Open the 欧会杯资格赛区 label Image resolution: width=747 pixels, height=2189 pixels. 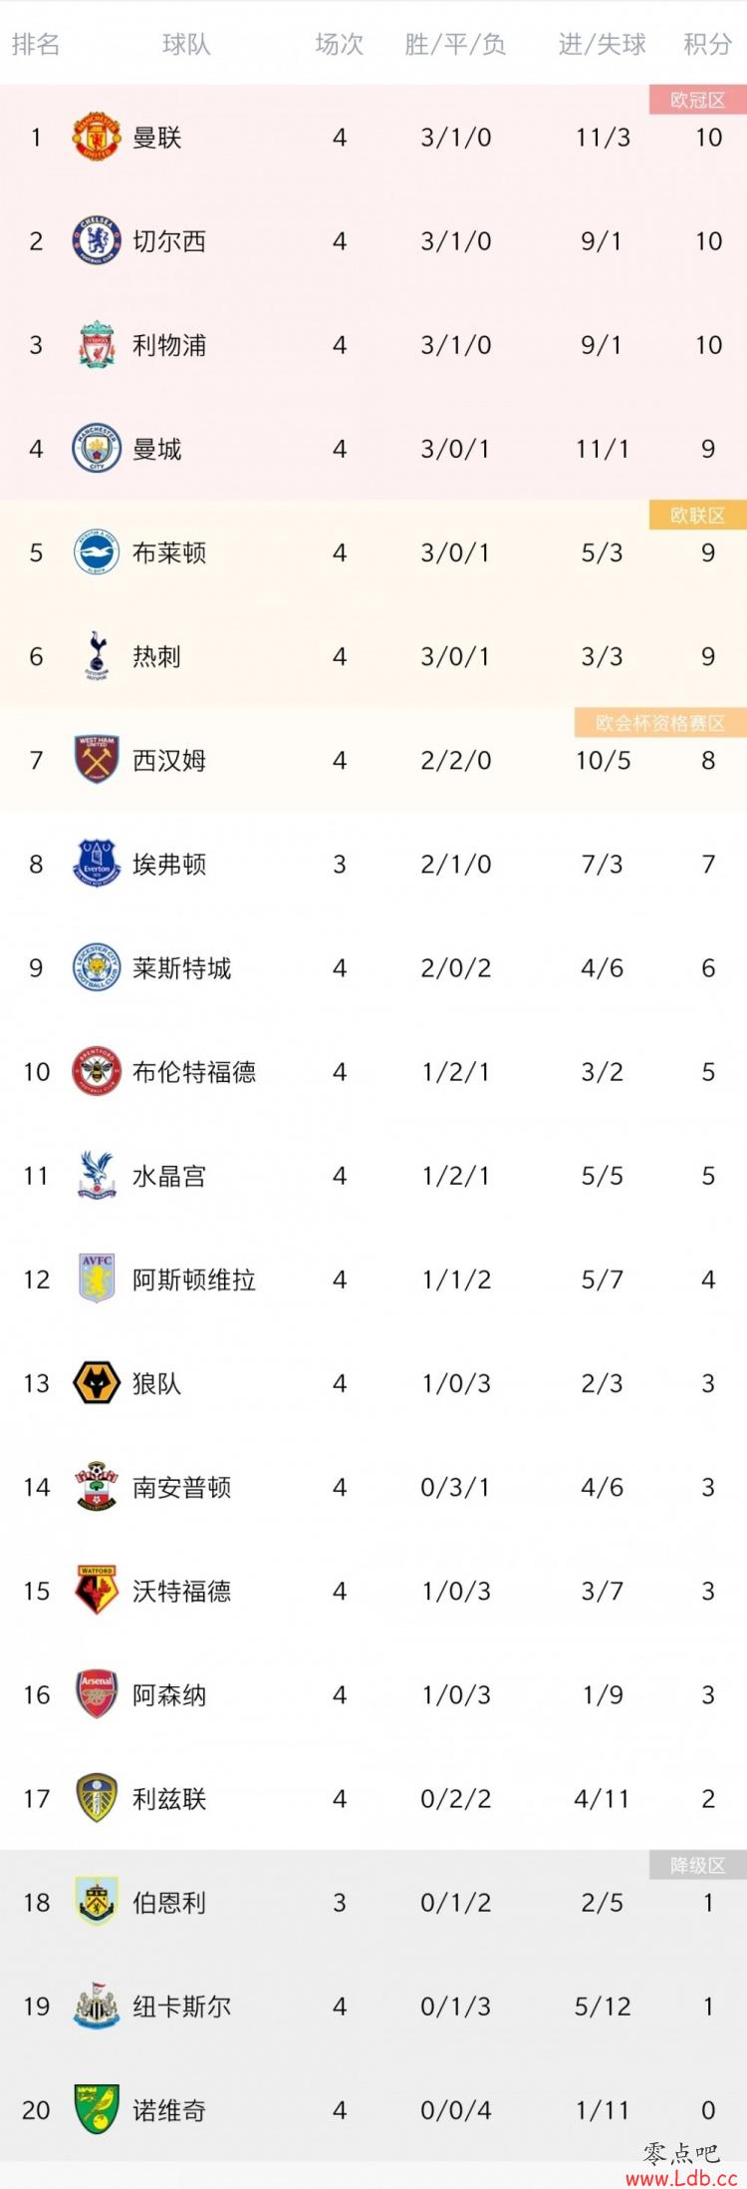pos(660,723)
